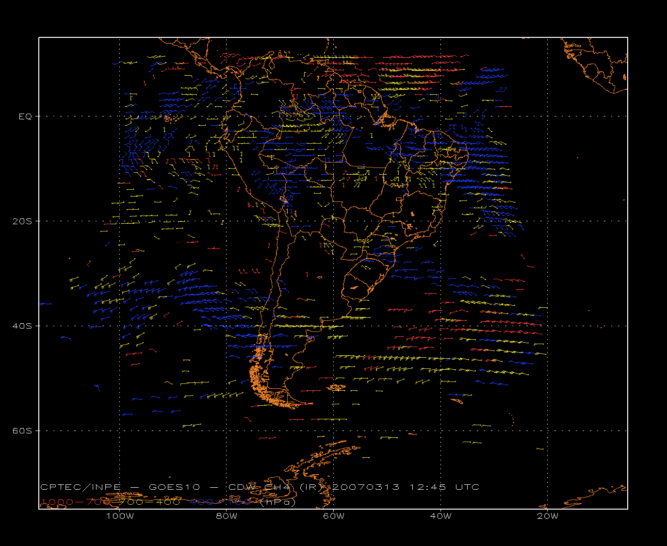Click the blue '400-100' legend entry
Screen dimensions: 667x546
[x=220, y=502]
